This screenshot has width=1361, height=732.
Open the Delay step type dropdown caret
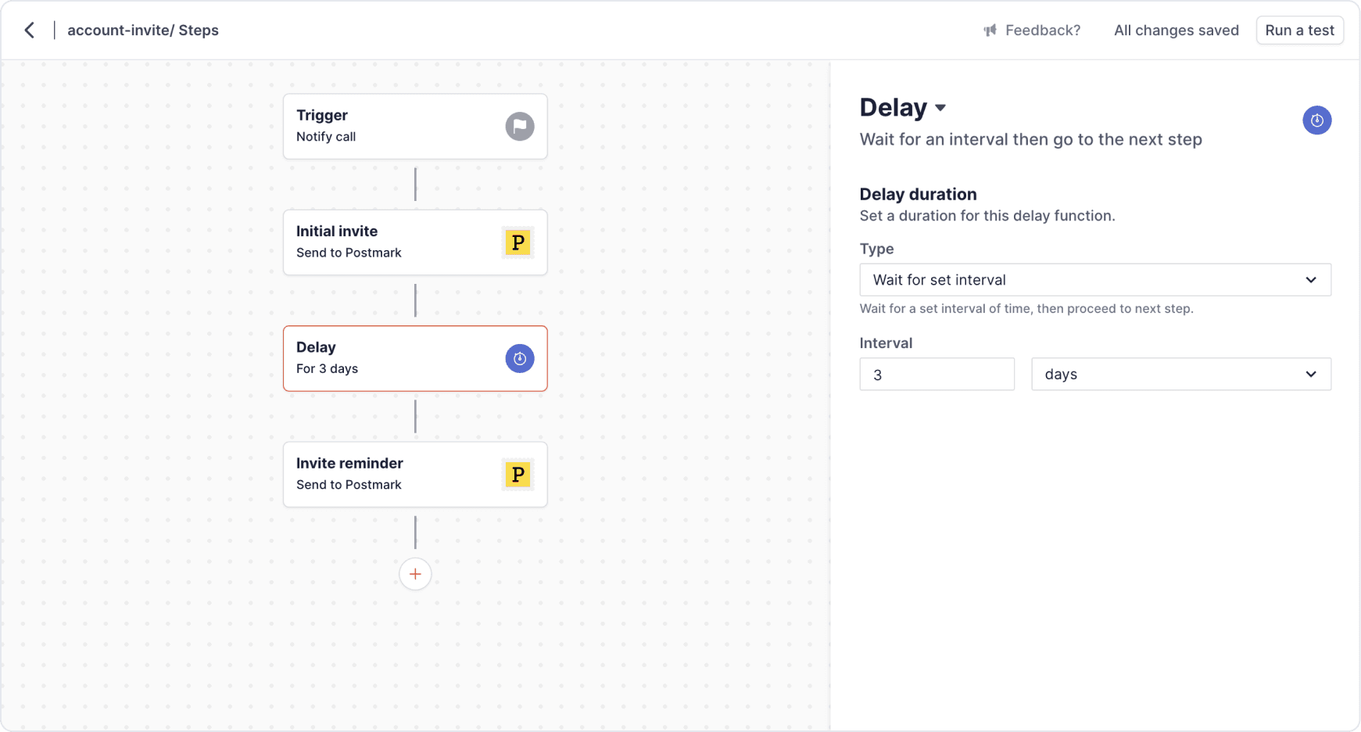(940, 108)
